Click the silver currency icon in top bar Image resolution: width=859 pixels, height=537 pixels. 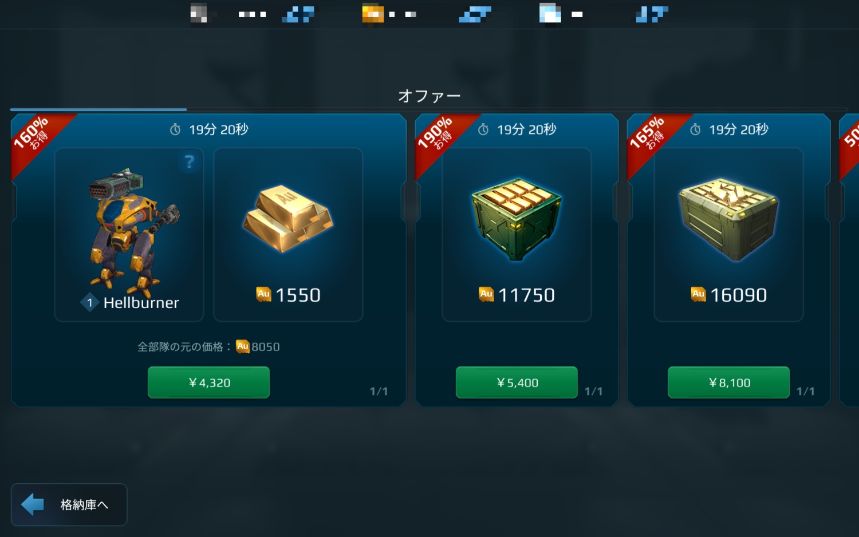pos(198,14)
